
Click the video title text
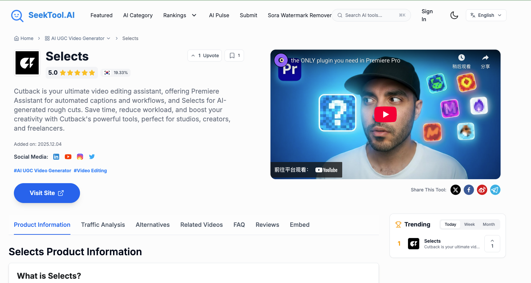pos(346,61)
